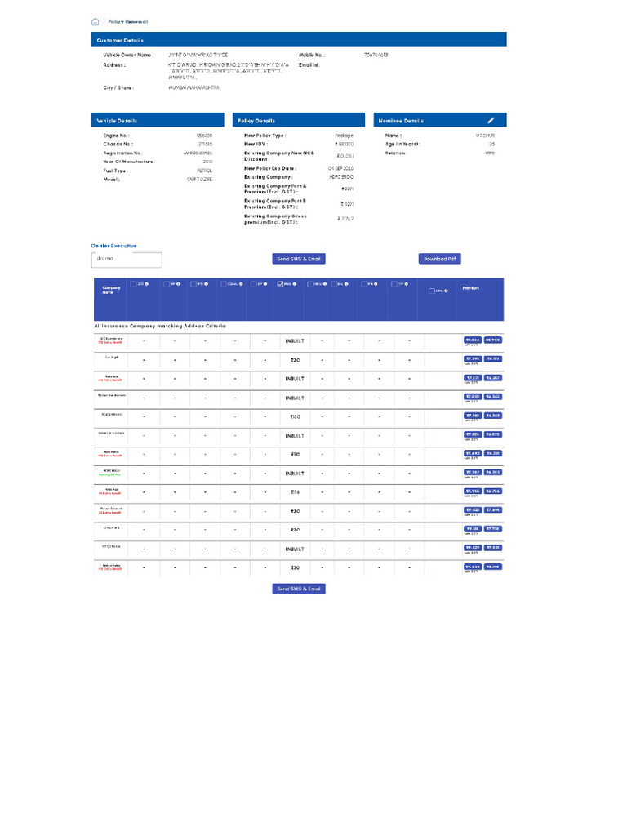This screenshot has width=627, height=836.
Task: Enable the CPA add-on checkbox
Action: (431, 291)
